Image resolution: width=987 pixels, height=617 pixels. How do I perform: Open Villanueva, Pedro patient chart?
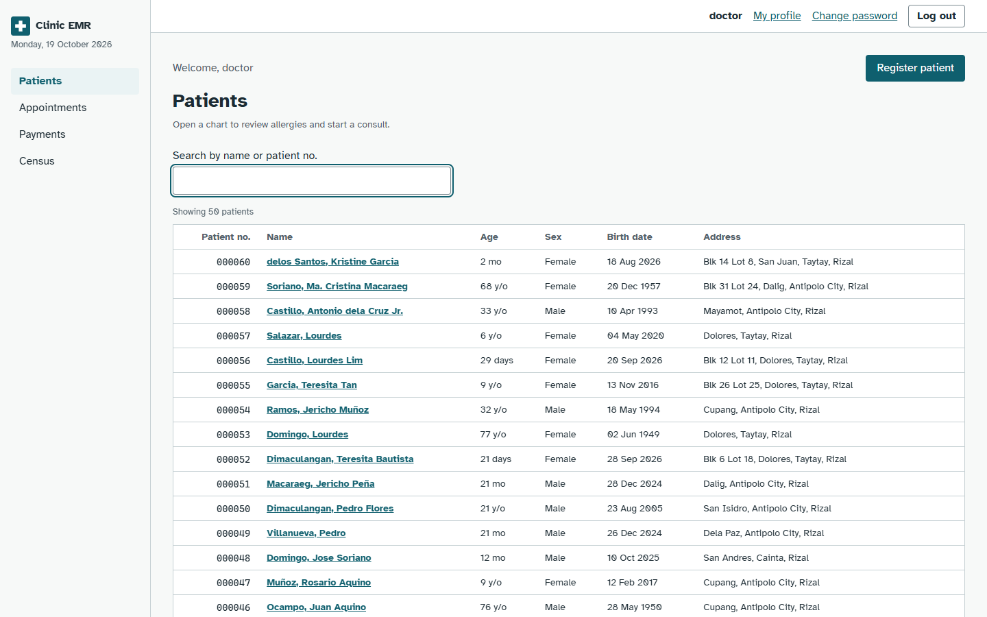pos(306,533)
